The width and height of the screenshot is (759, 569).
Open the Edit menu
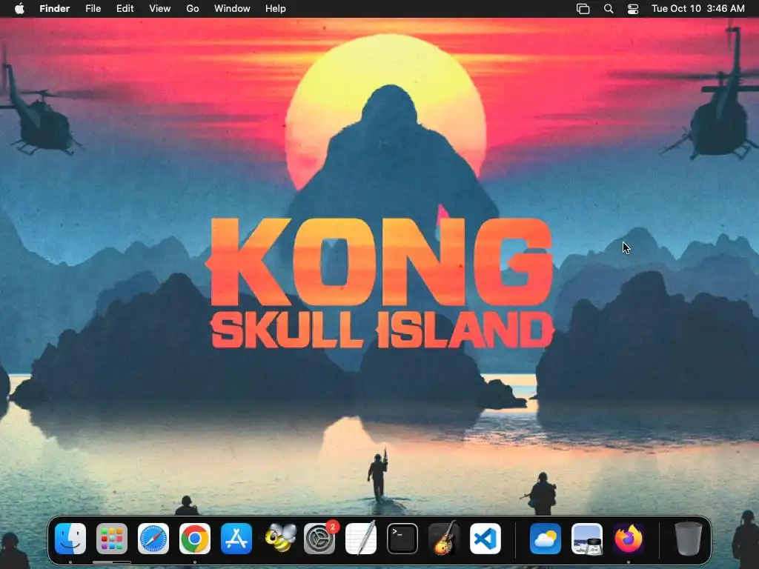click(125, 9)
